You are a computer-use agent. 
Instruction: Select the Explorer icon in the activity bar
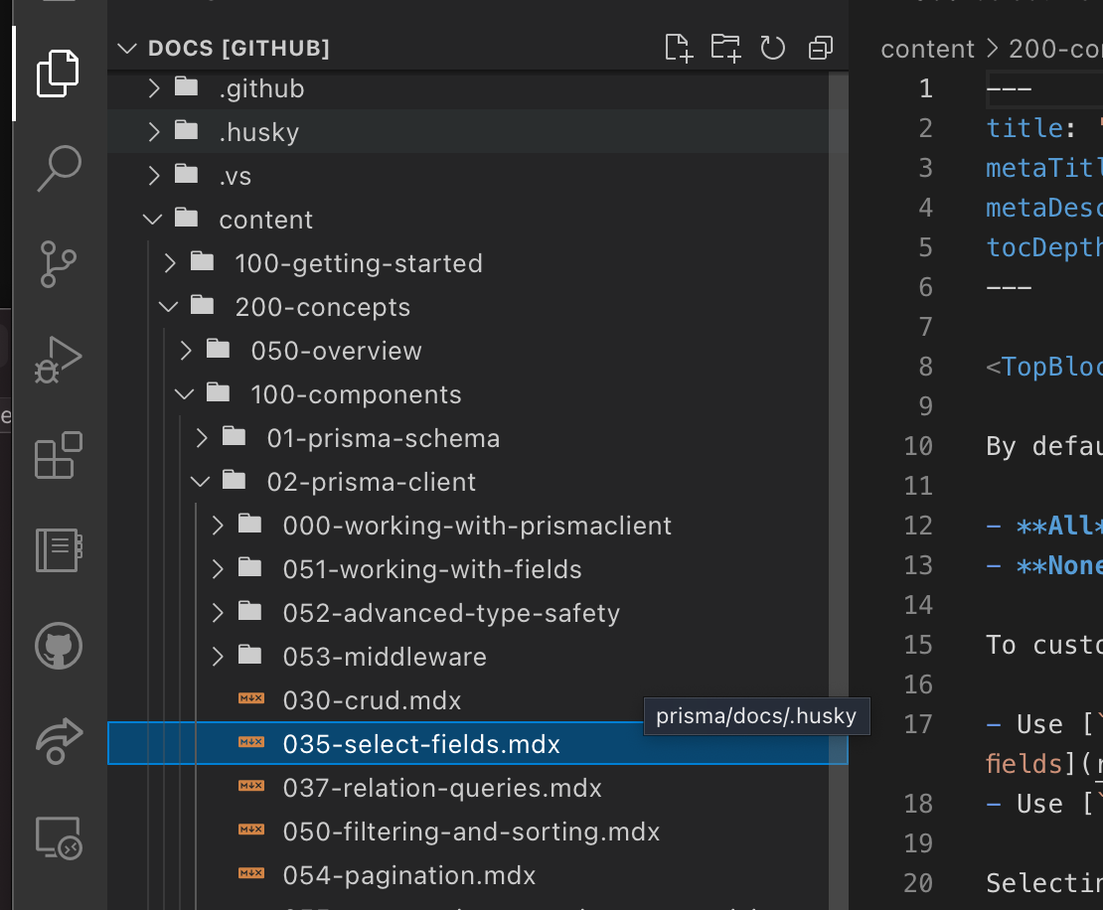point(57,74)
